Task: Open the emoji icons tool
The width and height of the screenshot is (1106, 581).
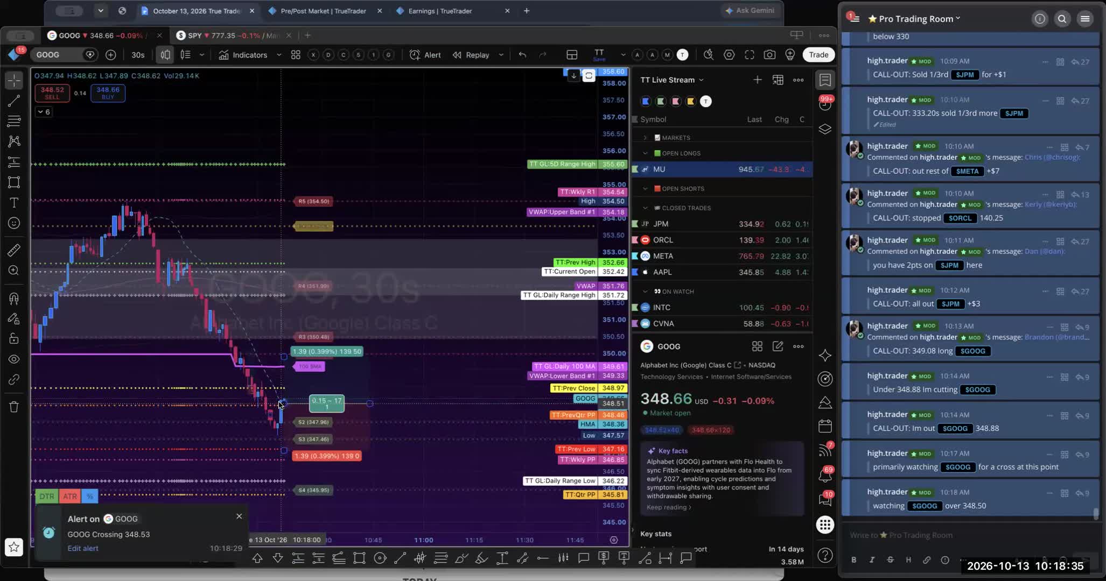Action: click(14, 223)
